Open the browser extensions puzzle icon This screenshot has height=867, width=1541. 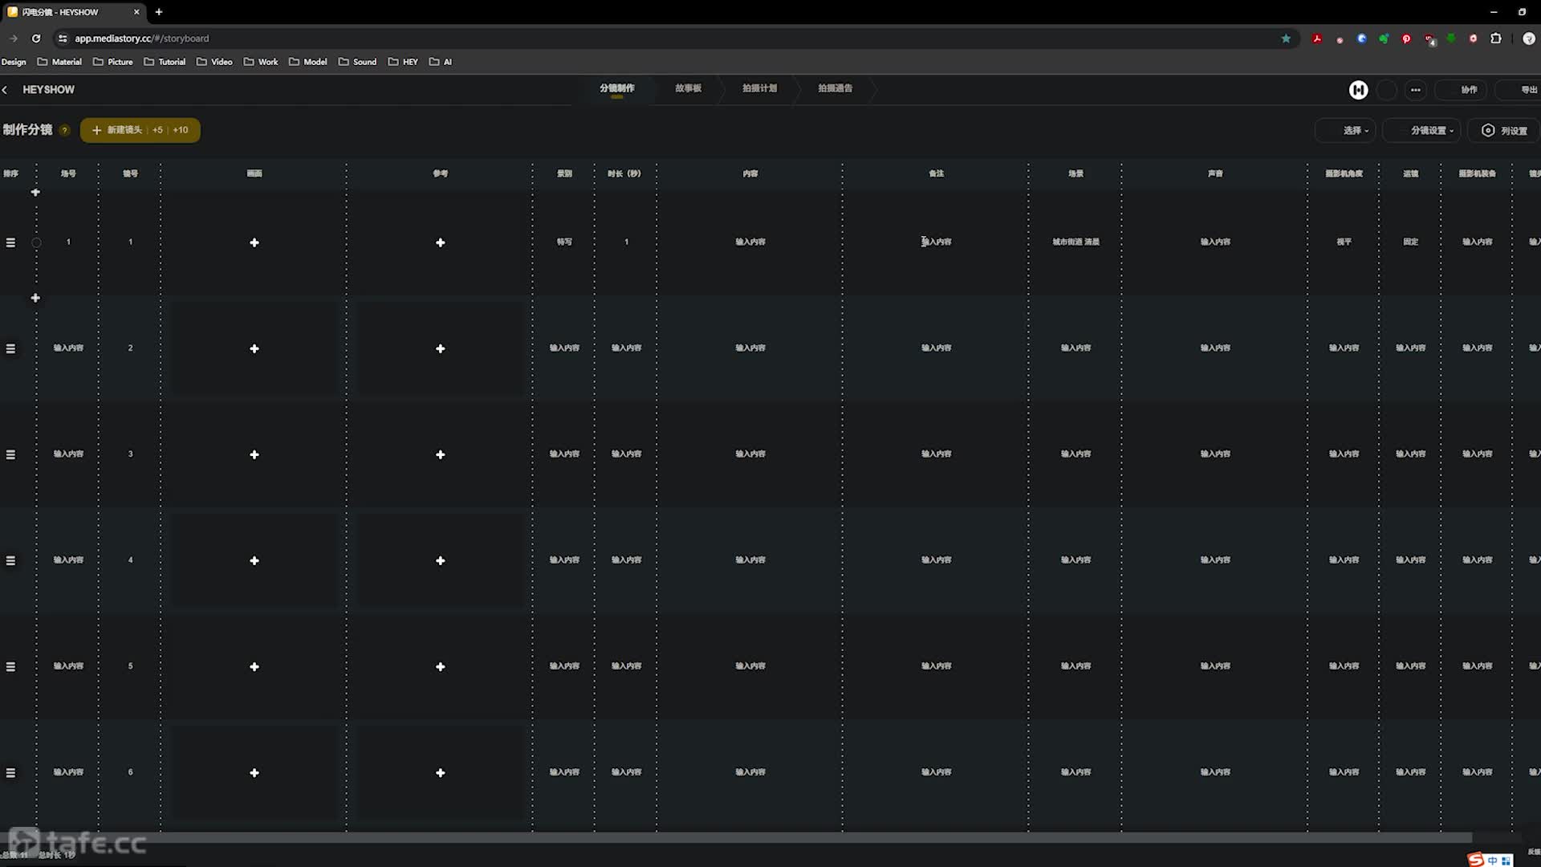point(1496,39)
